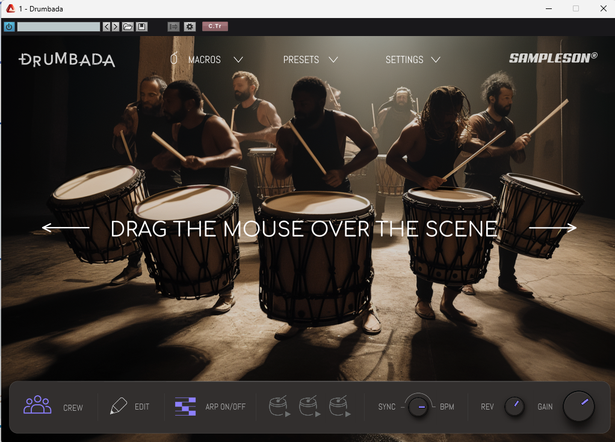Click the edit pencil icon
The image size is (615, 442).
click(119, 405)
